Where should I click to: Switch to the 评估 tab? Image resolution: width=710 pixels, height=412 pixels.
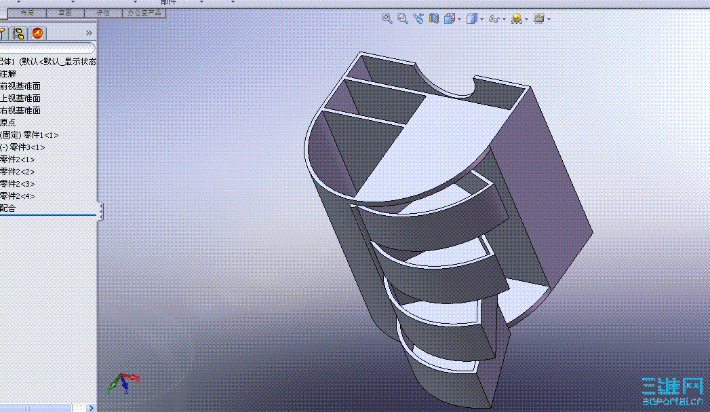click(x=103, y=13)
